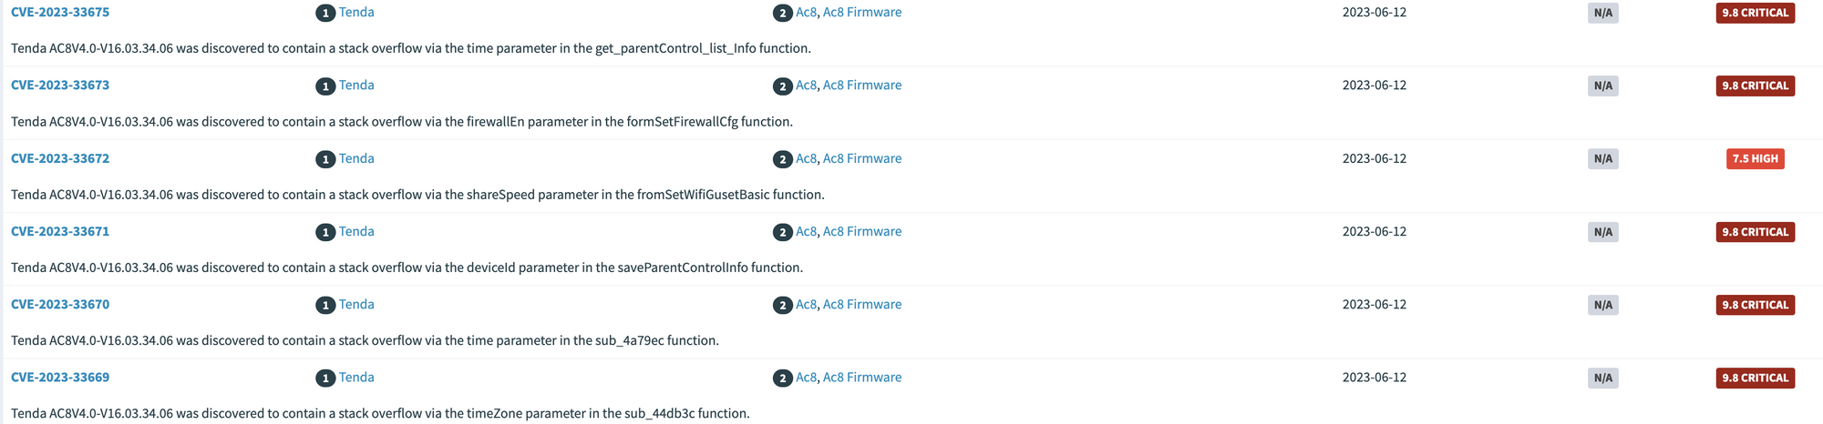Open the CVE-2023-33669 entry link
Viewport: 1823px width, 424px height.
click(x=60, y=378)
